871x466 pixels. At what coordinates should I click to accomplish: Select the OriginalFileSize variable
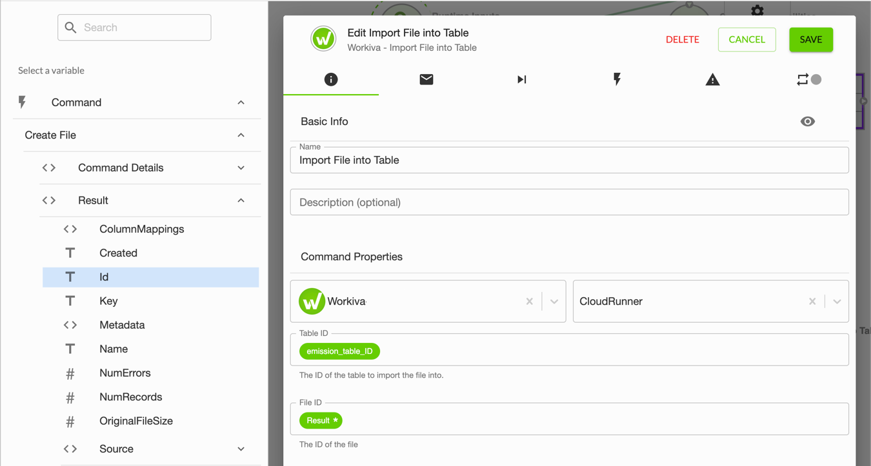136,421
